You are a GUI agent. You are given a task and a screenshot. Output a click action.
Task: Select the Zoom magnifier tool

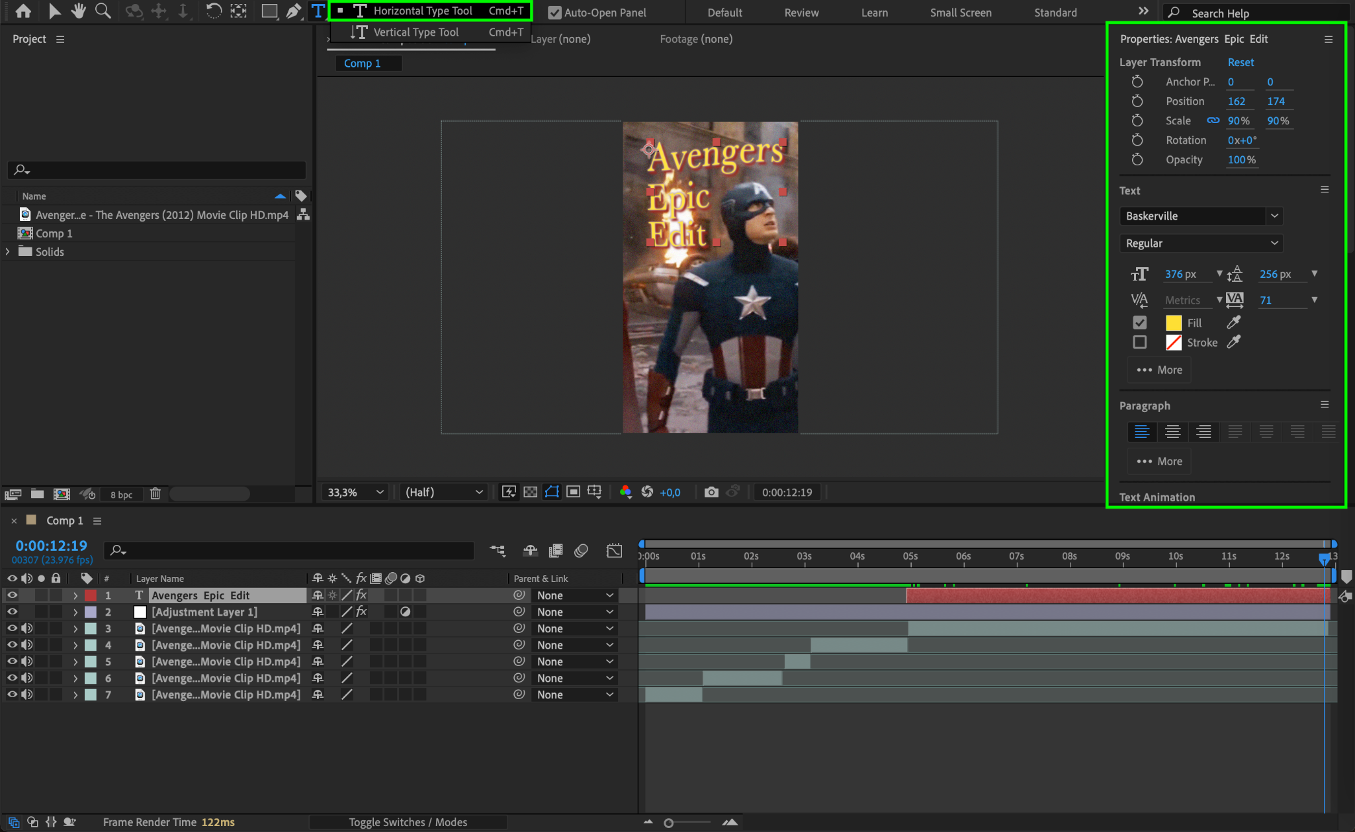[x=103, y=11]
